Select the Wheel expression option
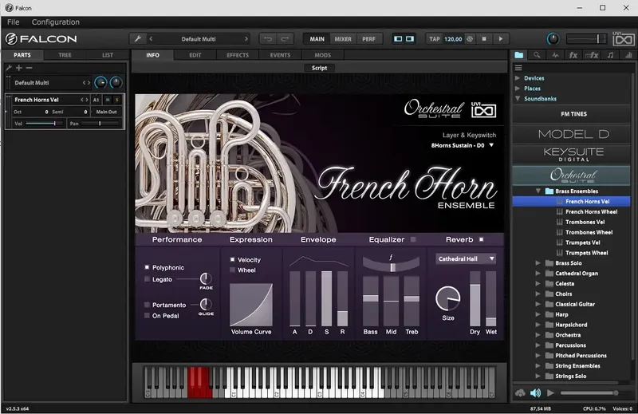 point(232,270)
